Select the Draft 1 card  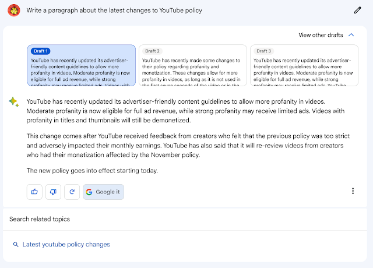click(82, 65)
